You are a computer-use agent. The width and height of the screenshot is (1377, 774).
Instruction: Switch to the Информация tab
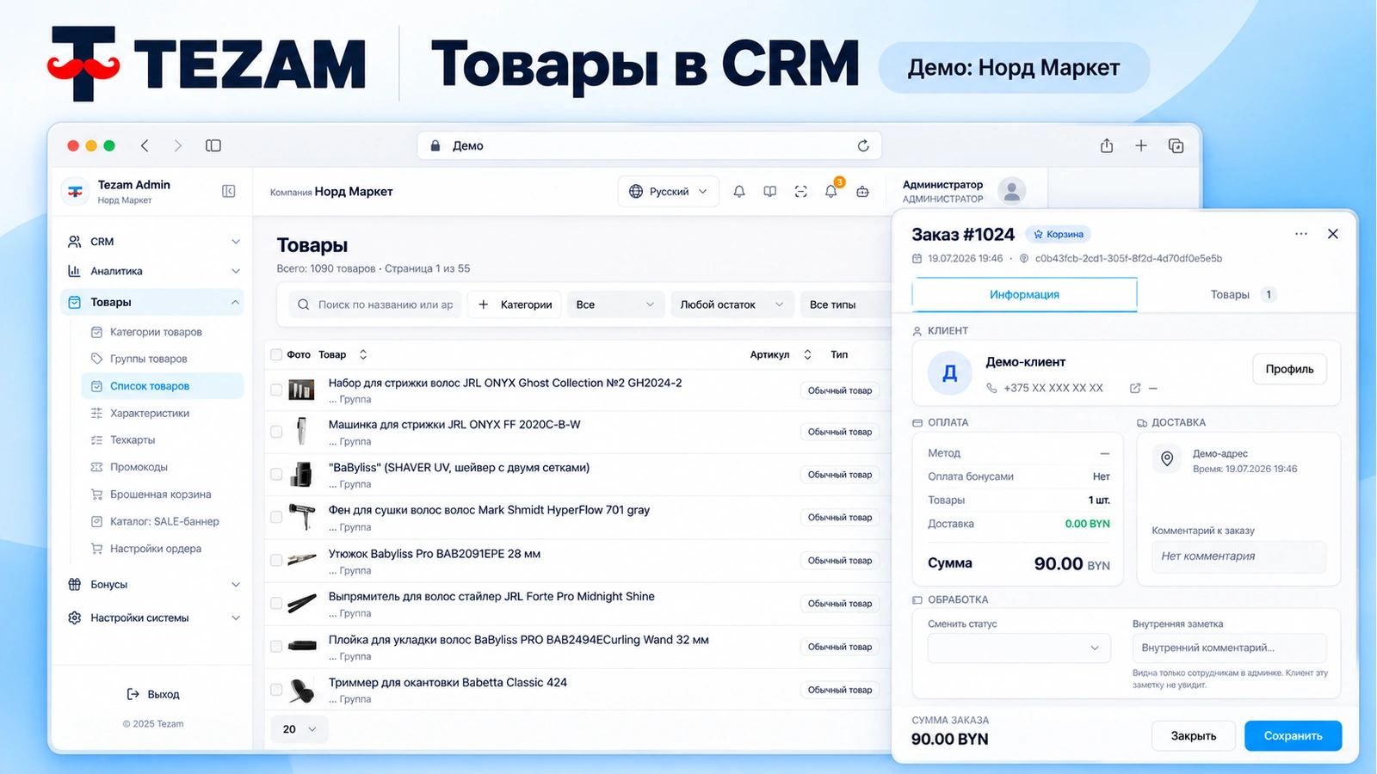1024,295
